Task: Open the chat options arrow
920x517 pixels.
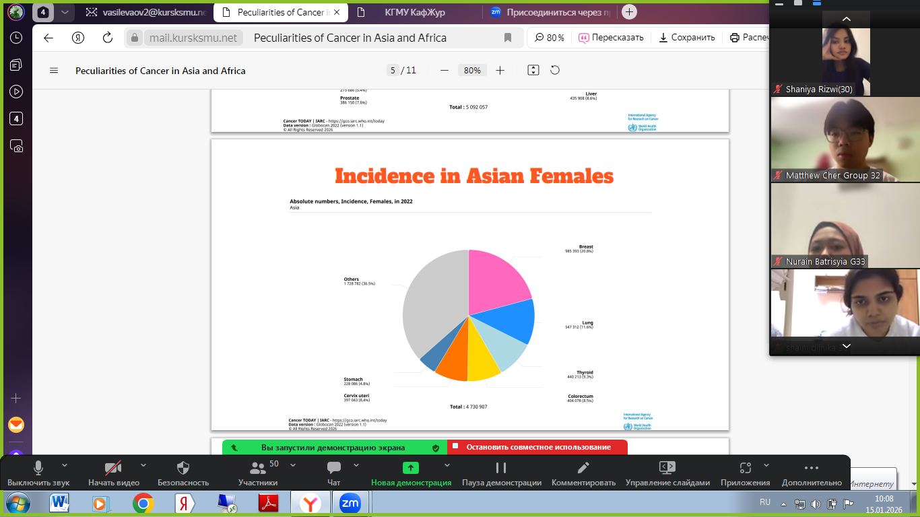Action: 356,465
